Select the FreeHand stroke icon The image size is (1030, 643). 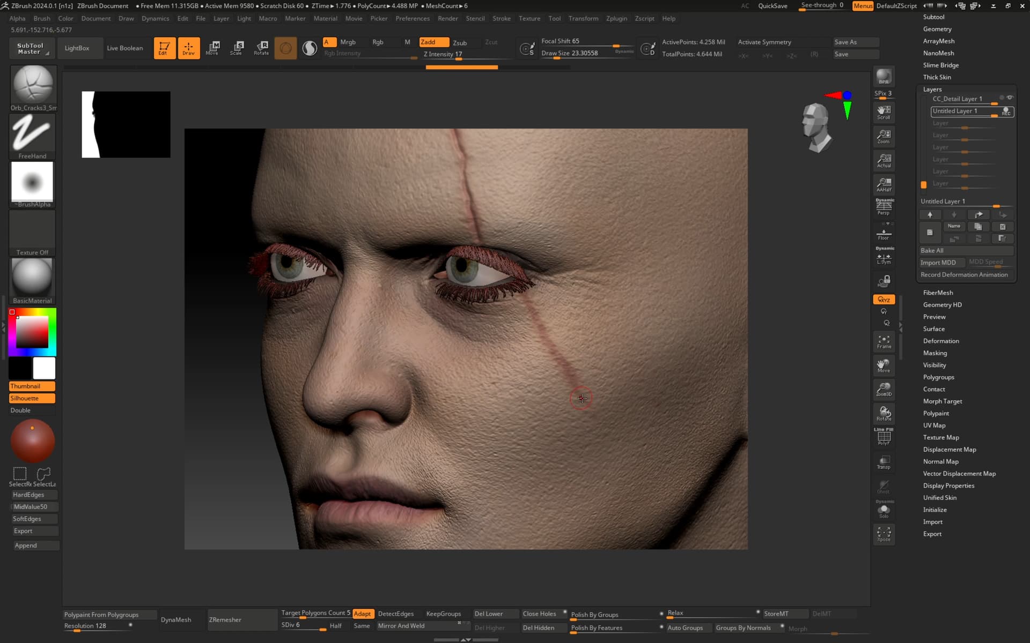pyautogui.click(x=33, y=137)
